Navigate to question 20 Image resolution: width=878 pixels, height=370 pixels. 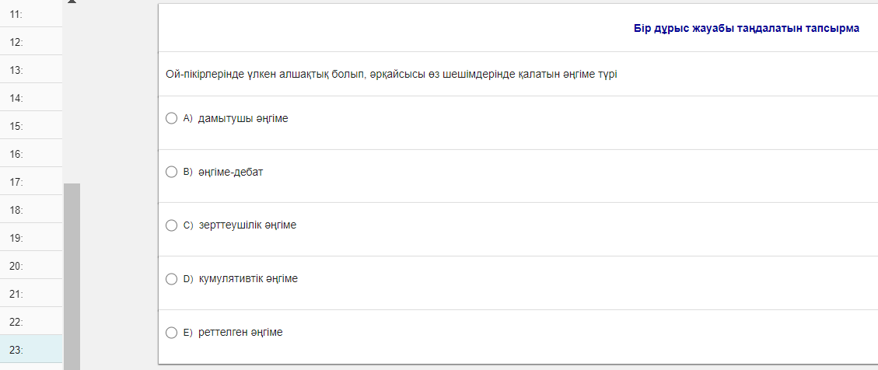31,266
